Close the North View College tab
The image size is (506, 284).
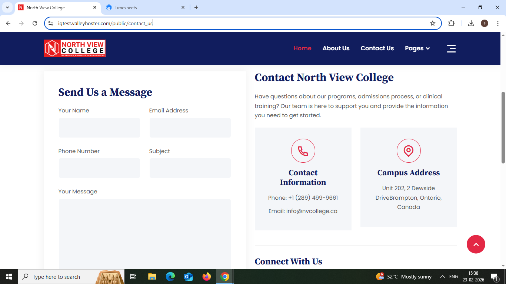(95, 7)
